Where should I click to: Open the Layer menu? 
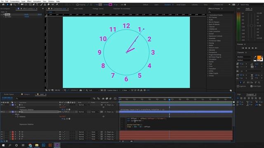tap(23, 1)
